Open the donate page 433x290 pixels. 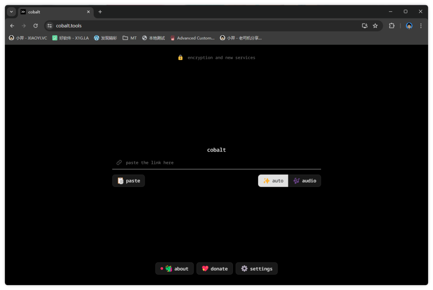point(214,268)
